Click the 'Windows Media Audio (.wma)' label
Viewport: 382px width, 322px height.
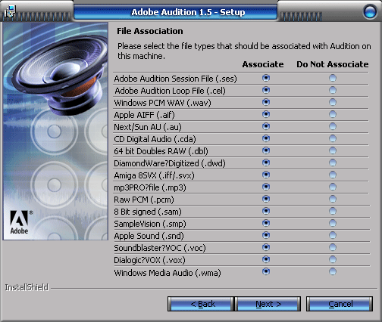click(x=168, y=273)
